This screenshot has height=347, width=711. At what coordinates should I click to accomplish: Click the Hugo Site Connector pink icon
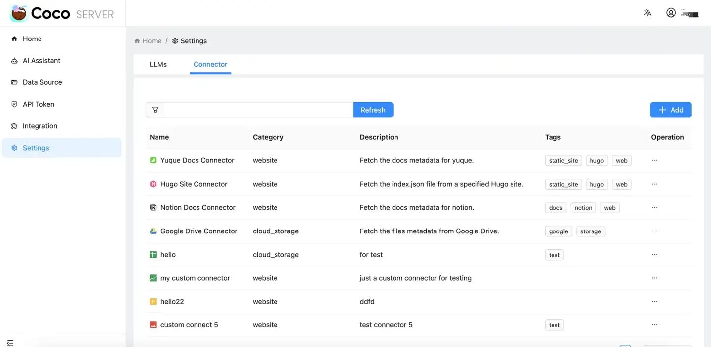pos(153,184)
